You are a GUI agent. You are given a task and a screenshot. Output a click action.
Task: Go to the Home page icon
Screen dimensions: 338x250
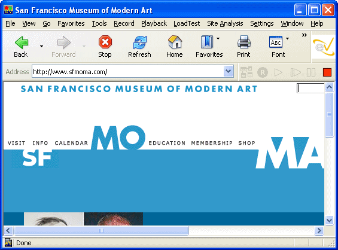[x=175, y=42]
